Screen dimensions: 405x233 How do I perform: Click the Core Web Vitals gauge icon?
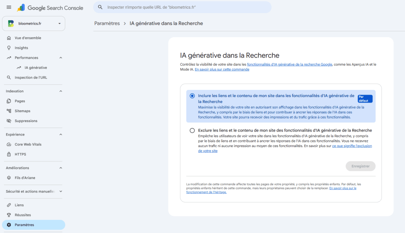coord(9,145)
